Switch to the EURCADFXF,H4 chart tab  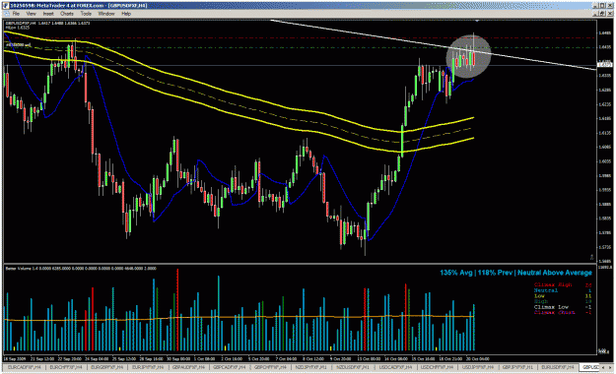(x=24, y=367)
